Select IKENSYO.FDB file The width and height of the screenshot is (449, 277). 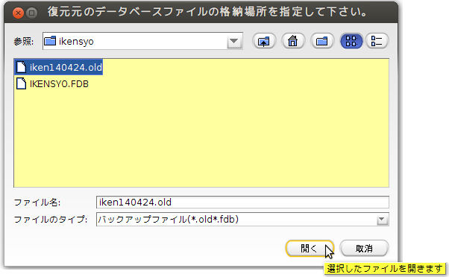[52, 83]
